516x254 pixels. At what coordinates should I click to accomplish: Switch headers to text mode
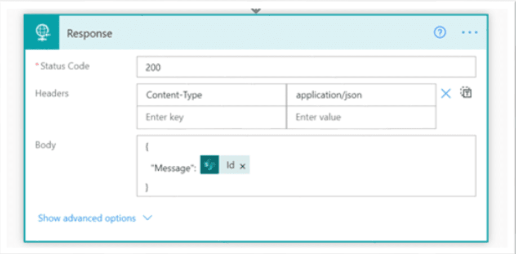coord(466,93)
